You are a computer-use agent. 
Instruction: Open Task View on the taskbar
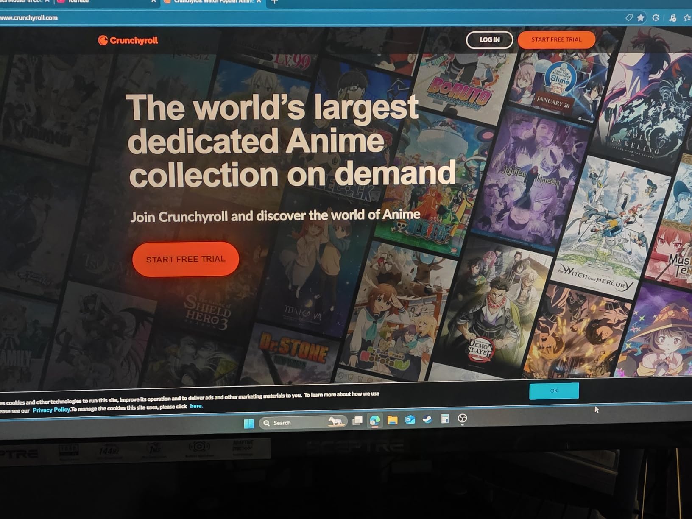pos(357,420)
